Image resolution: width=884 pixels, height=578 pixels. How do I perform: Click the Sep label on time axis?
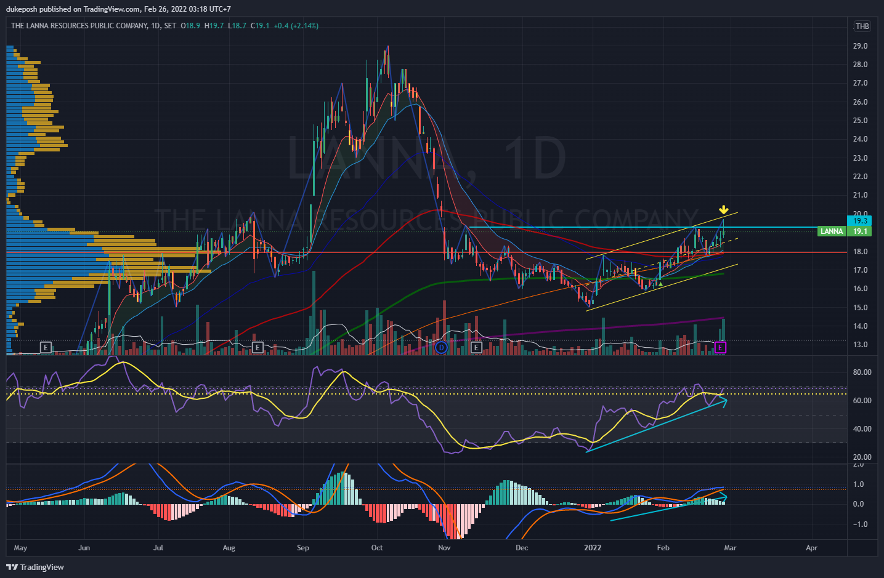pyautogui.click(x=302, y=548)
